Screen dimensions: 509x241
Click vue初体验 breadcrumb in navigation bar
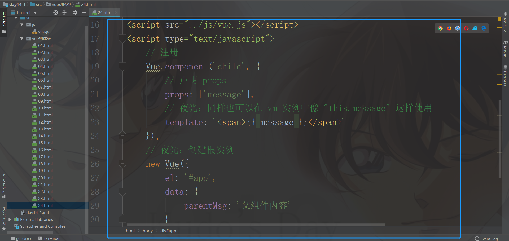59,4
